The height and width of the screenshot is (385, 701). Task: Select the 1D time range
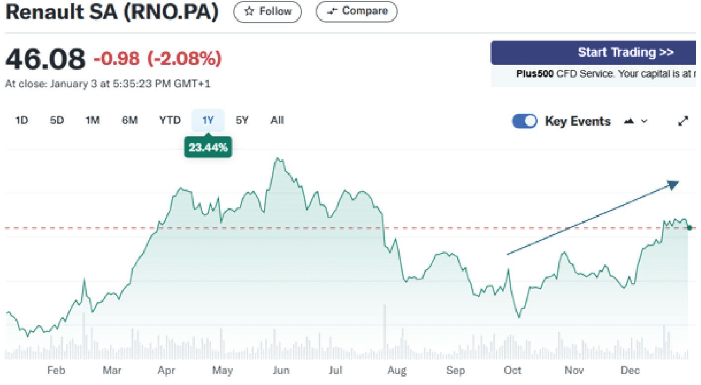point(21,120)
